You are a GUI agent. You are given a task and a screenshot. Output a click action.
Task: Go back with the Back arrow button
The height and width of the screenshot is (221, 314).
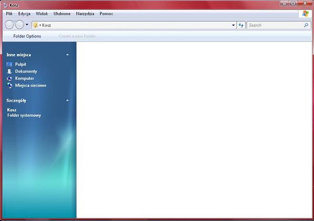[9, 25]
